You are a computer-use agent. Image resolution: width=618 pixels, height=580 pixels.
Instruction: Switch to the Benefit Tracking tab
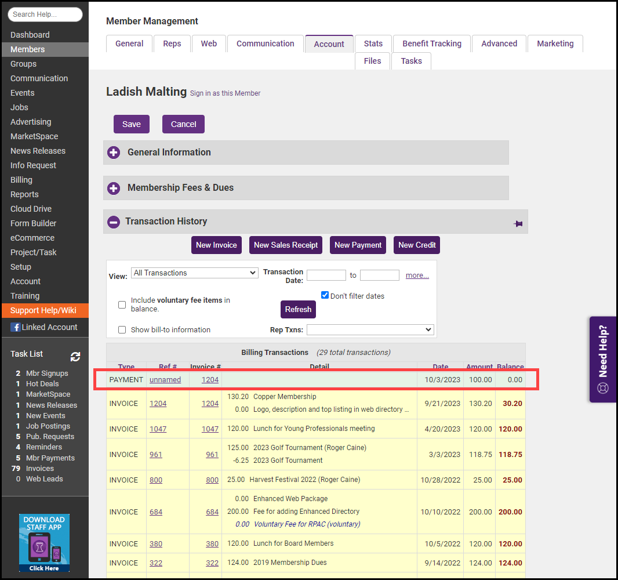point(432,43)
